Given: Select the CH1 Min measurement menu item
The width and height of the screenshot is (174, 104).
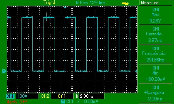Looking at the screenshot, I should pos(156,74).
